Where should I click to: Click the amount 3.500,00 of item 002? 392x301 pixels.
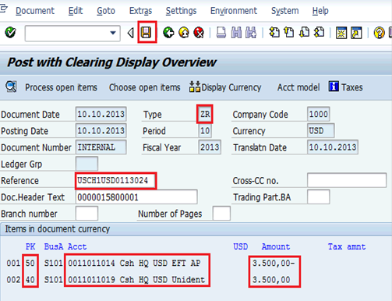(x=271, y=280)
